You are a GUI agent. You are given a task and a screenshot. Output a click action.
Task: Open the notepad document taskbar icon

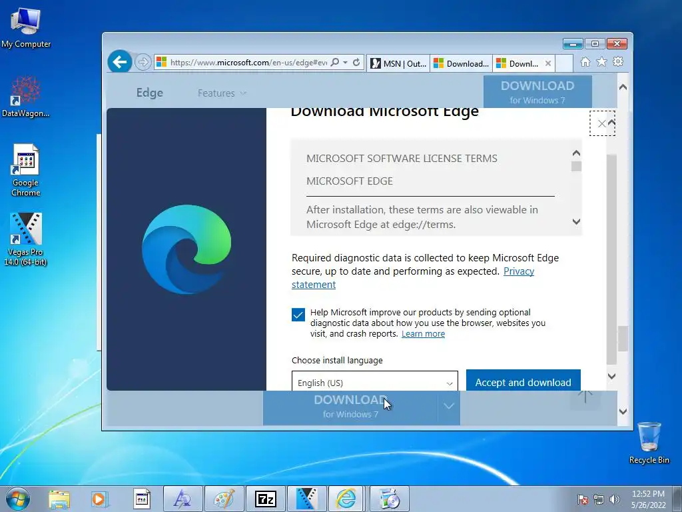(141, 499)
